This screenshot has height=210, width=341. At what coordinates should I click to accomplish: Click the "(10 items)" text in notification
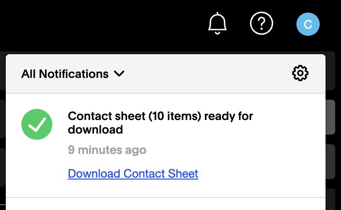click(175, 116)
